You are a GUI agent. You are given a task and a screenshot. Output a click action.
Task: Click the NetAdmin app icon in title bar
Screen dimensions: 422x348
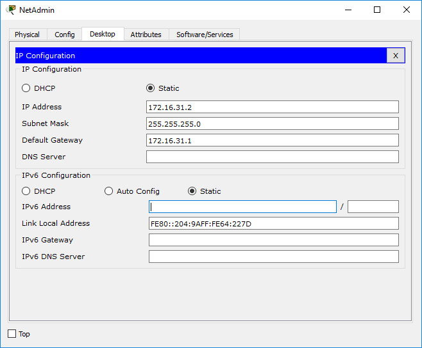click(x=11, y=10)
